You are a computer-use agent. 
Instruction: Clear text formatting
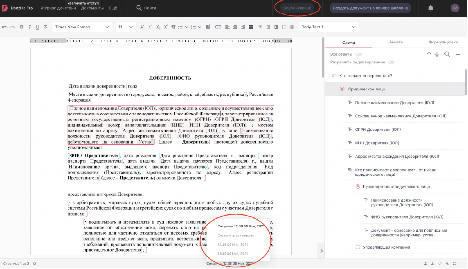[x=260, y=27]
